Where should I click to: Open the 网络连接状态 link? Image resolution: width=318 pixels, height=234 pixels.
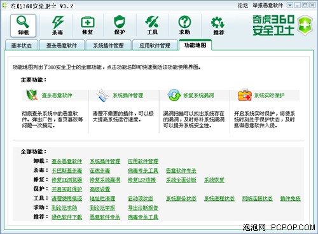[258, 198]
